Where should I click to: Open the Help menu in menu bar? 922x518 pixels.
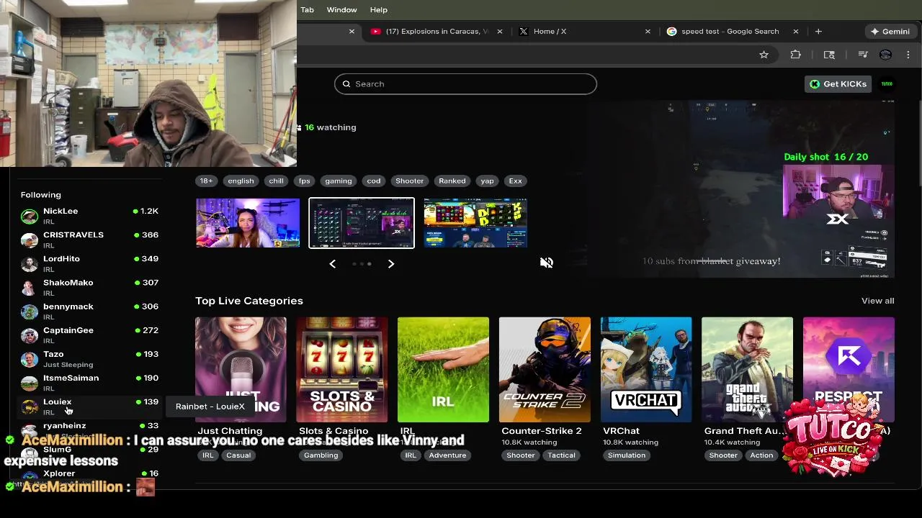[379, 10]
